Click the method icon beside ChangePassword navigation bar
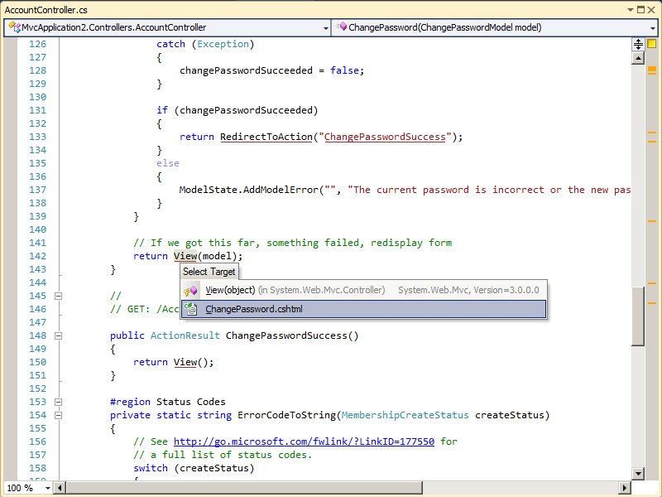Screen dimensions: 662x497 pyautogui.click(x=342, y=27)
